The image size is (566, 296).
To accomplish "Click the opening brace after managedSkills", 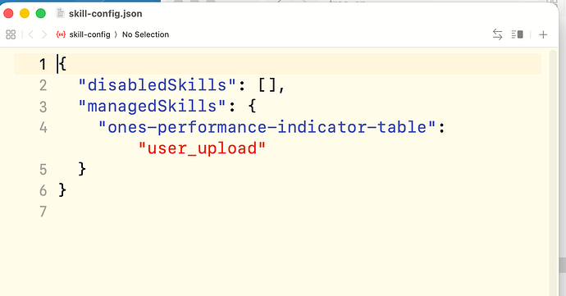I will 252,106.
